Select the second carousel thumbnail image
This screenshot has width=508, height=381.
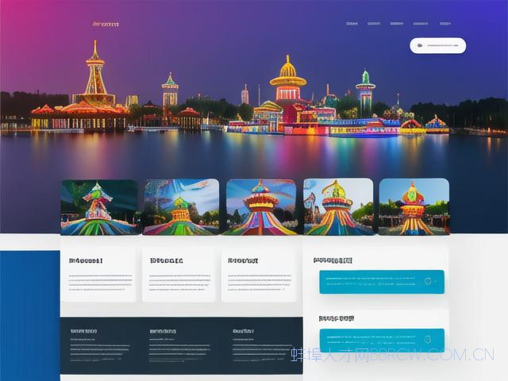[180, 206]
